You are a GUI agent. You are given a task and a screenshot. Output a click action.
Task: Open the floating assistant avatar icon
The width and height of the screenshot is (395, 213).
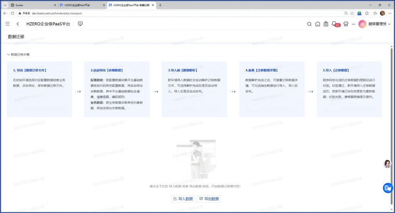(387, 164)
